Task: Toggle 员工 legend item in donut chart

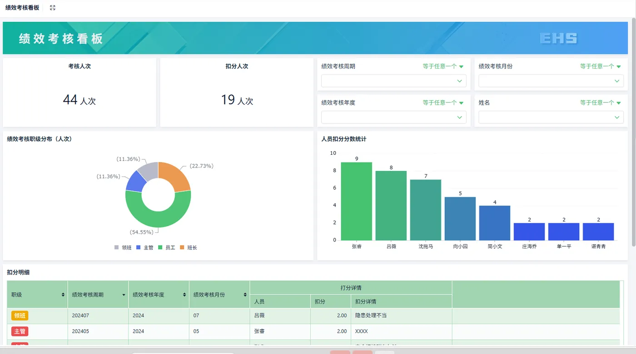Action: pyautogui.click(x=166, y=247)
